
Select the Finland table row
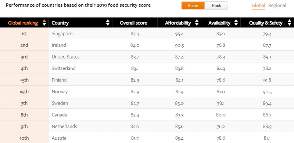point(147,80)
